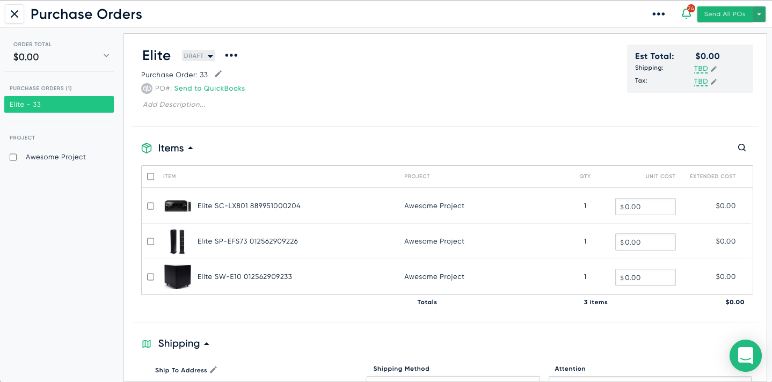Click the Est Total $0.00 amount
The height and width of the screenshot is (382, 772).
tap(708, 56)
